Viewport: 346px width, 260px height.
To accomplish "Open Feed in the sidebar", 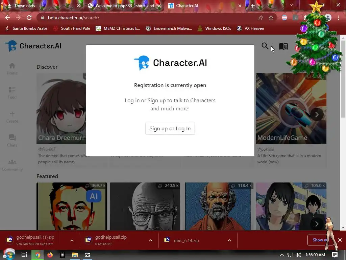I will 12,93.
